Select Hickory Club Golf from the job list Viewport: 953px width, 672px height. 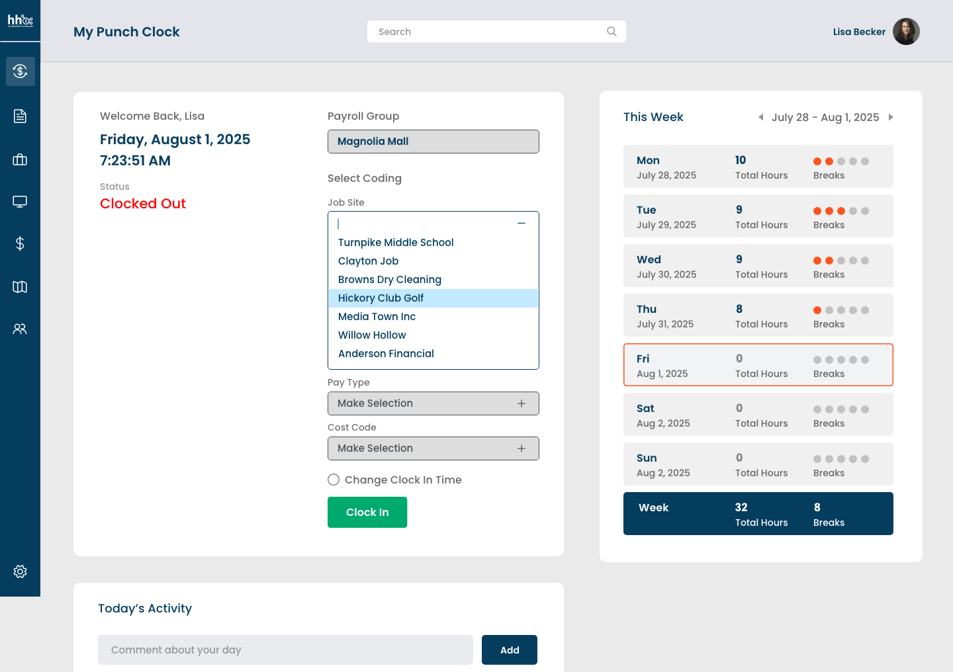(381, 298)
